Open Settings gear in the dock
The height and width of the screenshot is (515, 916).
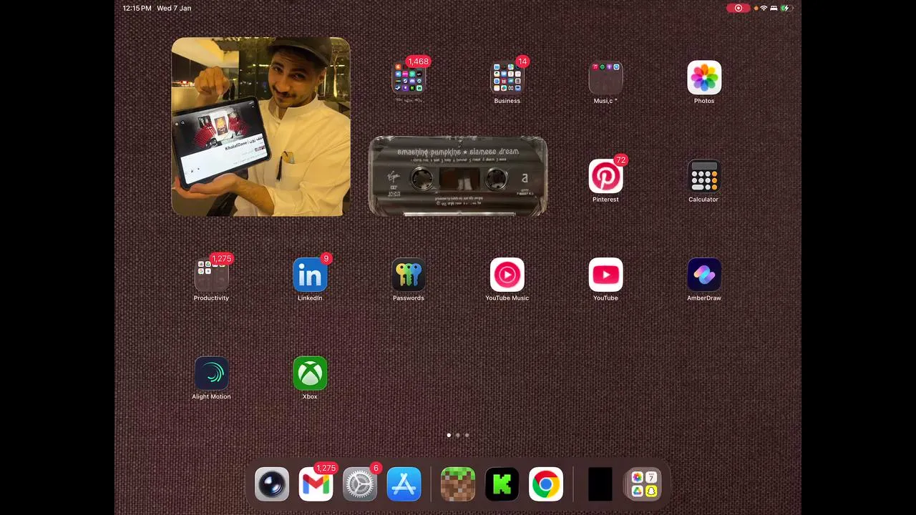point(360,484)
